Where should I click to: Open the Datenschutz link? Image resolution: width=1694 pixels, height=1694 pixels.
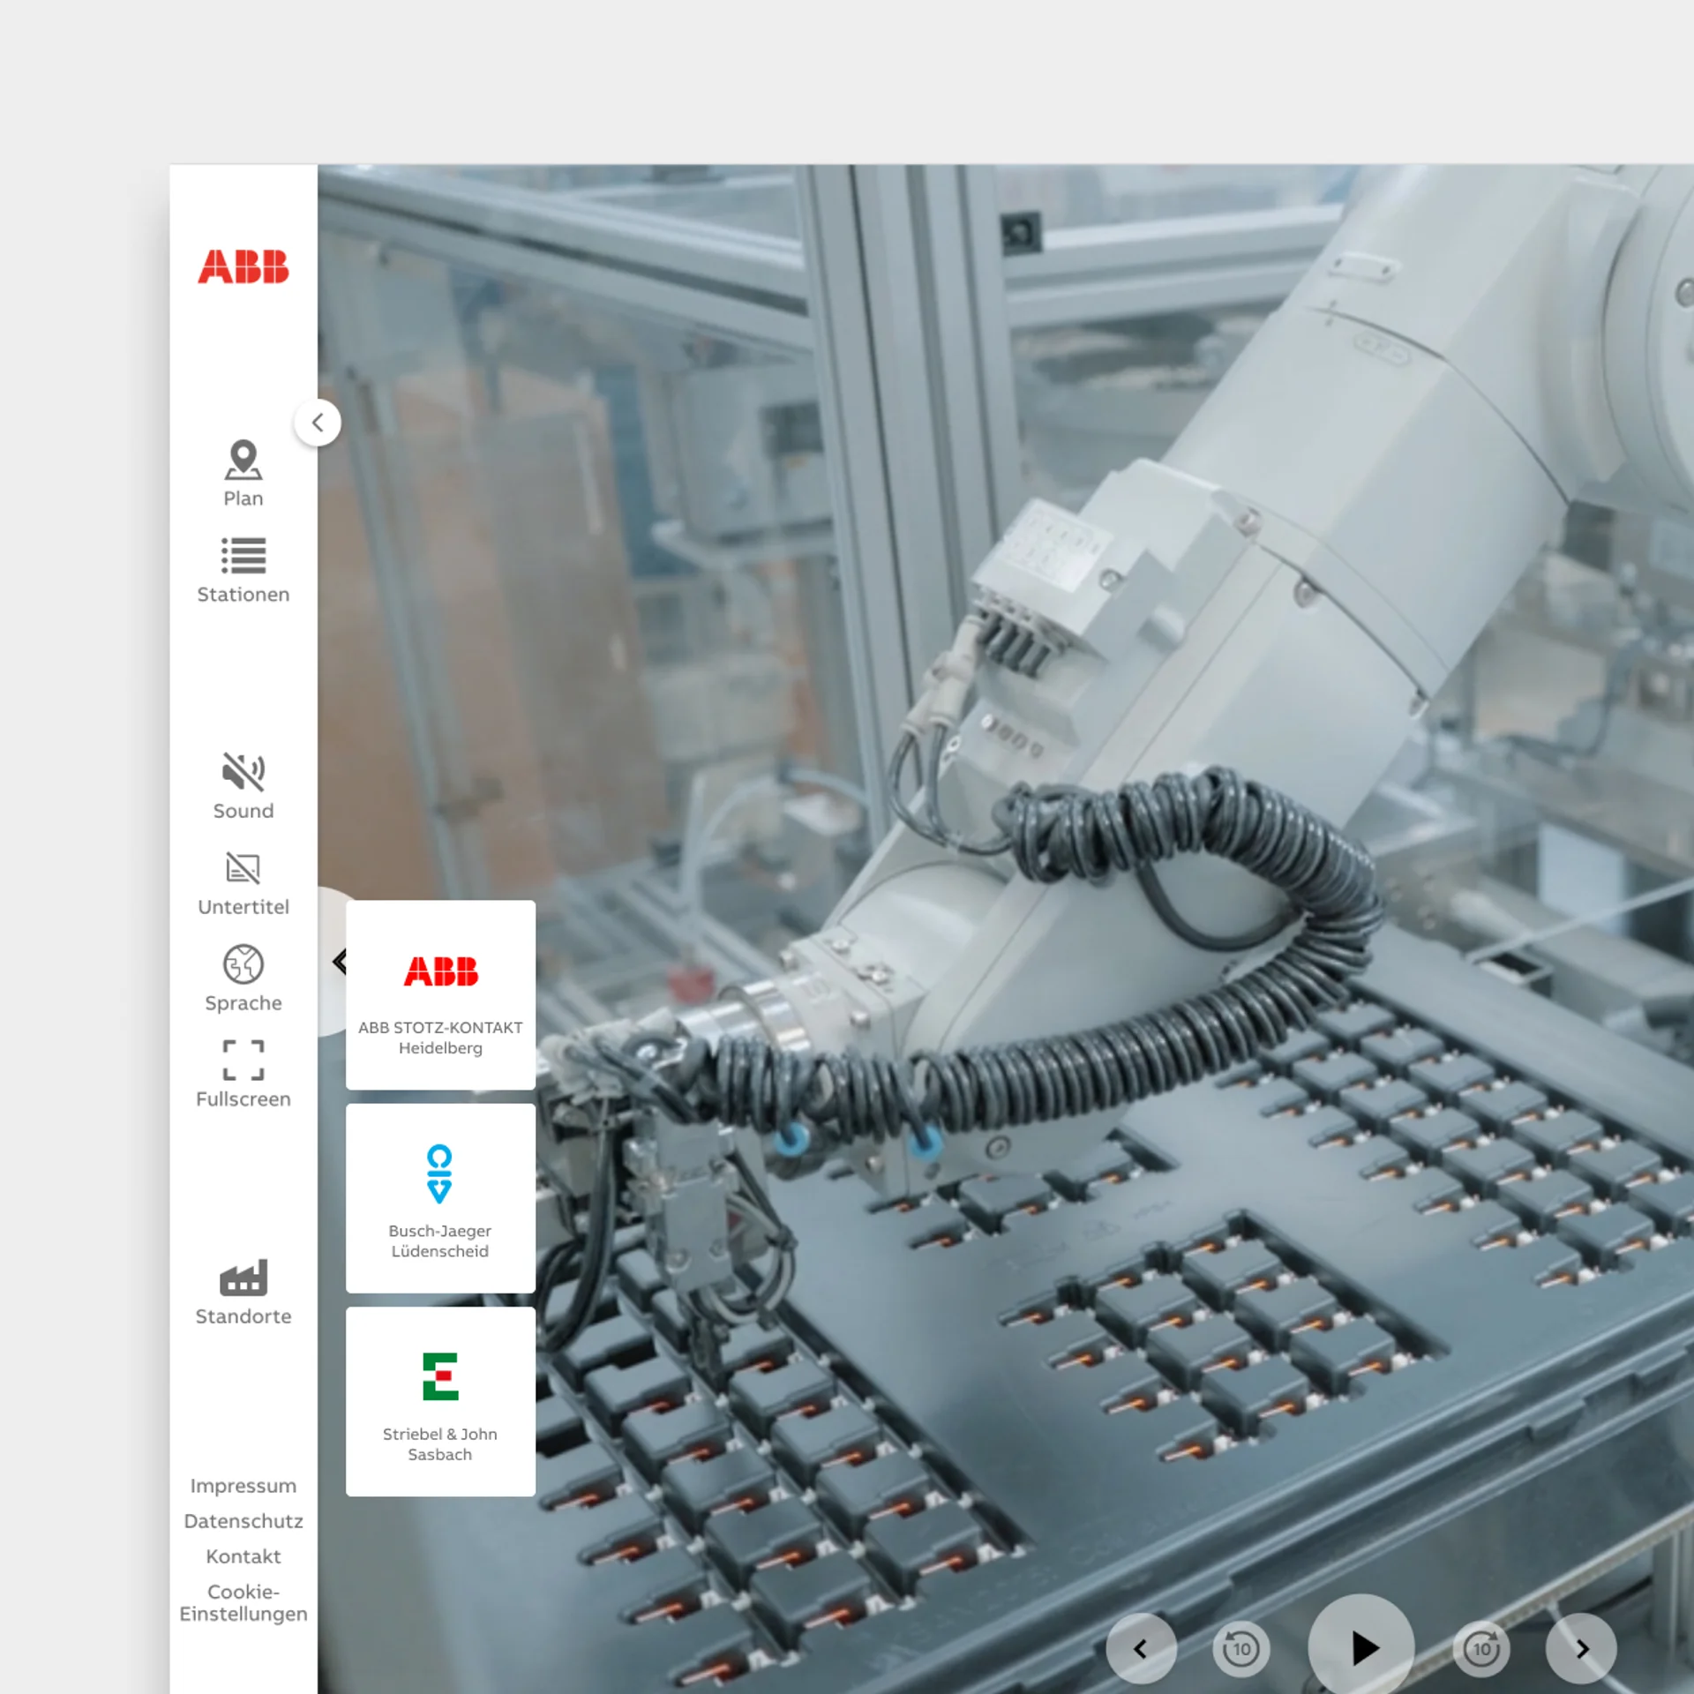coord(243,1521)
